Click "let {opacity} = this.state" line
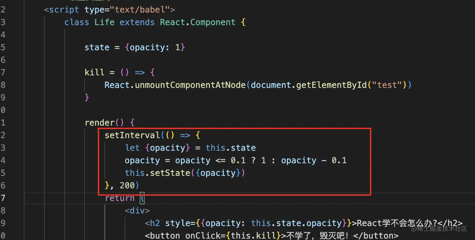The image size is (475, 240). coord(190,148)
